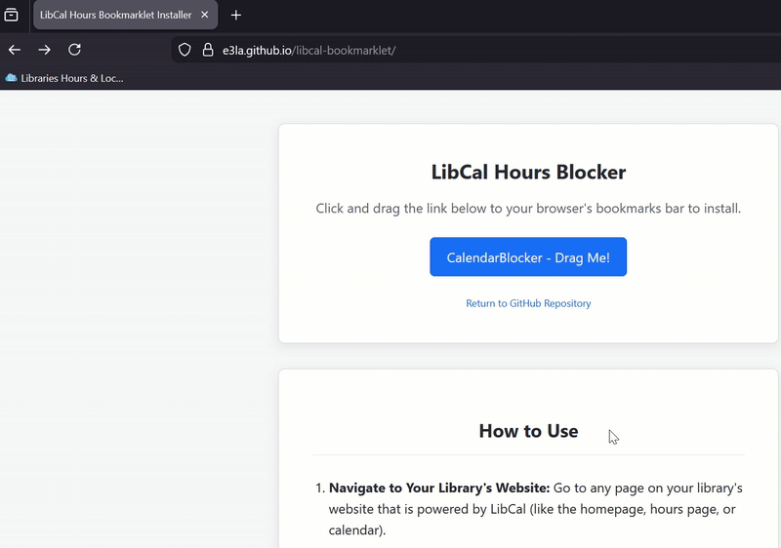Open the Return to GitHub Repository link
Screen dimensions: 781x548
[x=528, y=303]
